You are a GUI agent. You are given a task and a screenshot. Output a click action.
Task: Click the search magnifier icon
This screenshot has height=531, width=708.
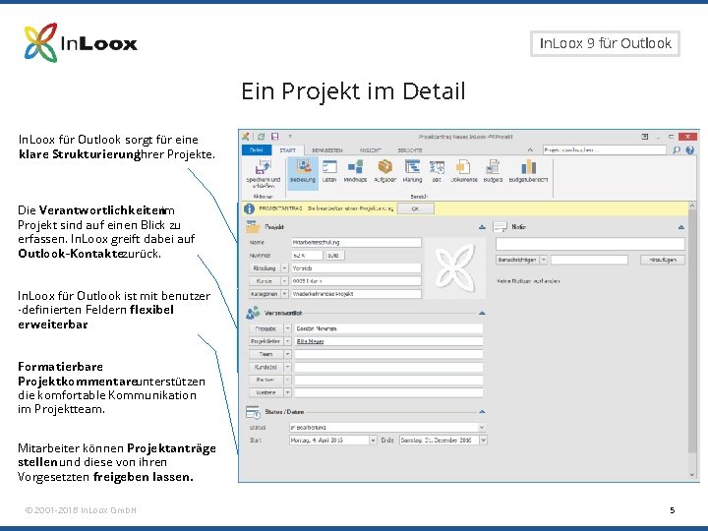(x=677, y=149)
